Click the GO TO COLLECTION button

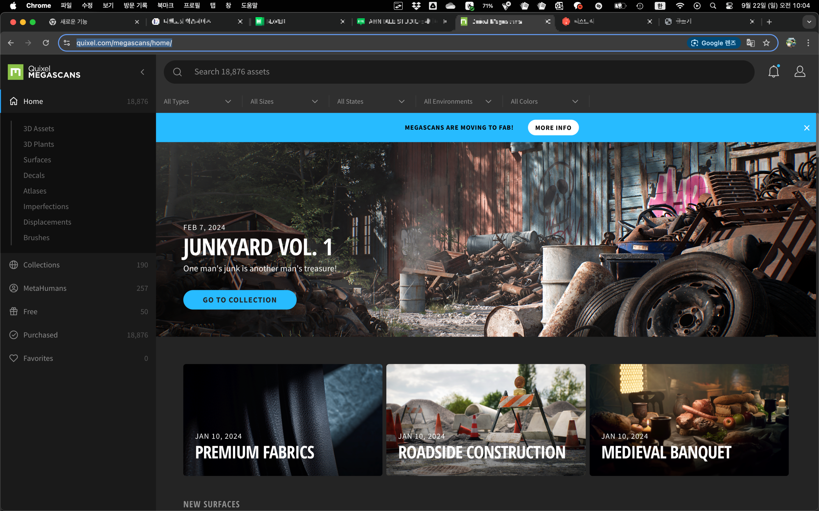[x=240, y=300]
